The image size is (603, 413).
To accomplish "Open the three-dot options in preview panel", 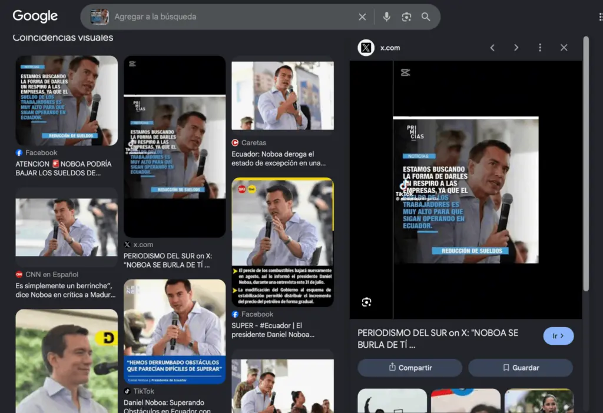I will 540,48.
